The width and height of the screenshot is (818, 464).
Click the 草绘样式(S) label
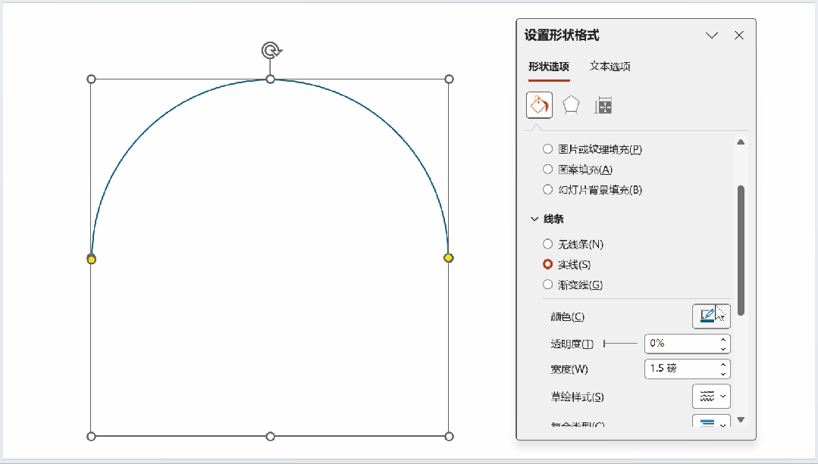pos(577,397)
